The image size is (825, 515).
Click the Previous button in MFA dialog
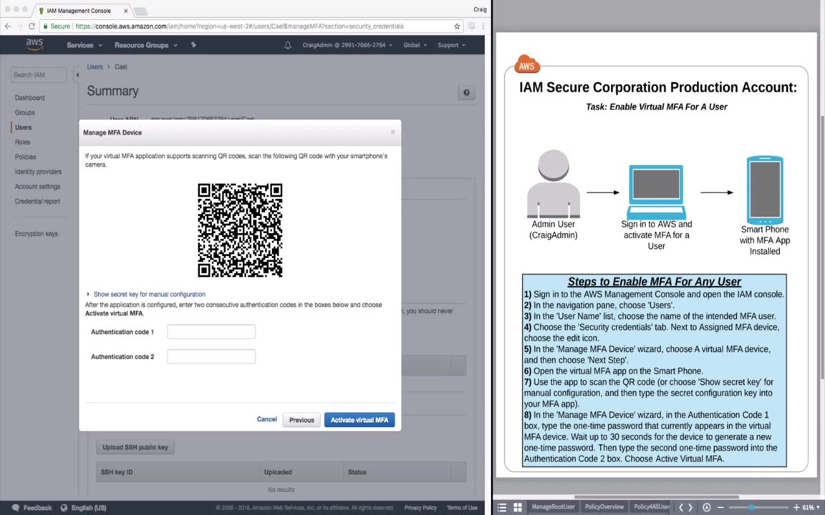pyautogui.click(x=301, y=420)
